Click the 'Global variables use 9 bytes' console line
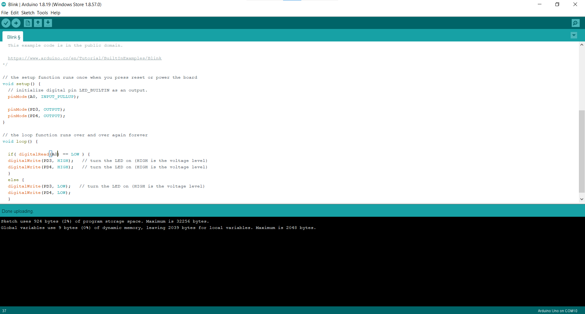Image resolution: width=585 pixels, height=314 pixels. 158,228
